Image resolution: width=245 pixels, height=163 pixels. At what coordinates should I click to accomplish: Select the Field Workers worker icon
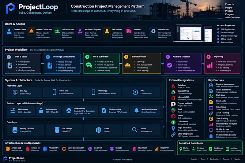107,31
